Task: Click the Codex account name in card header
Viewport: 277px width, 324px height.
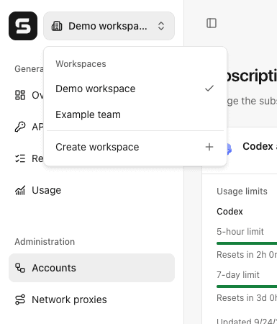Action: (260, 146)
